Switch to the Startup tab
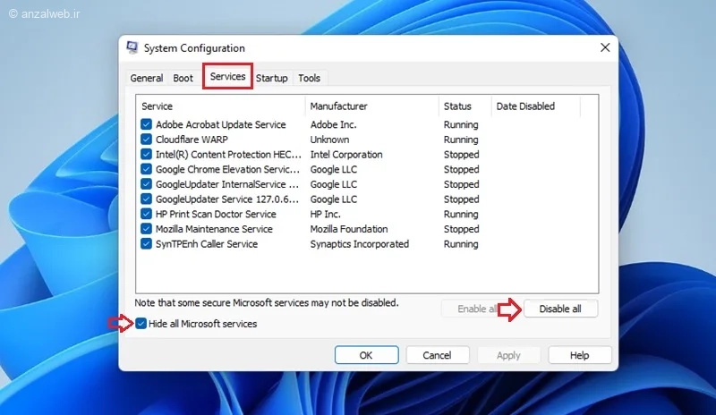This screenshot has width=716, height=415. tap(272, 78)
